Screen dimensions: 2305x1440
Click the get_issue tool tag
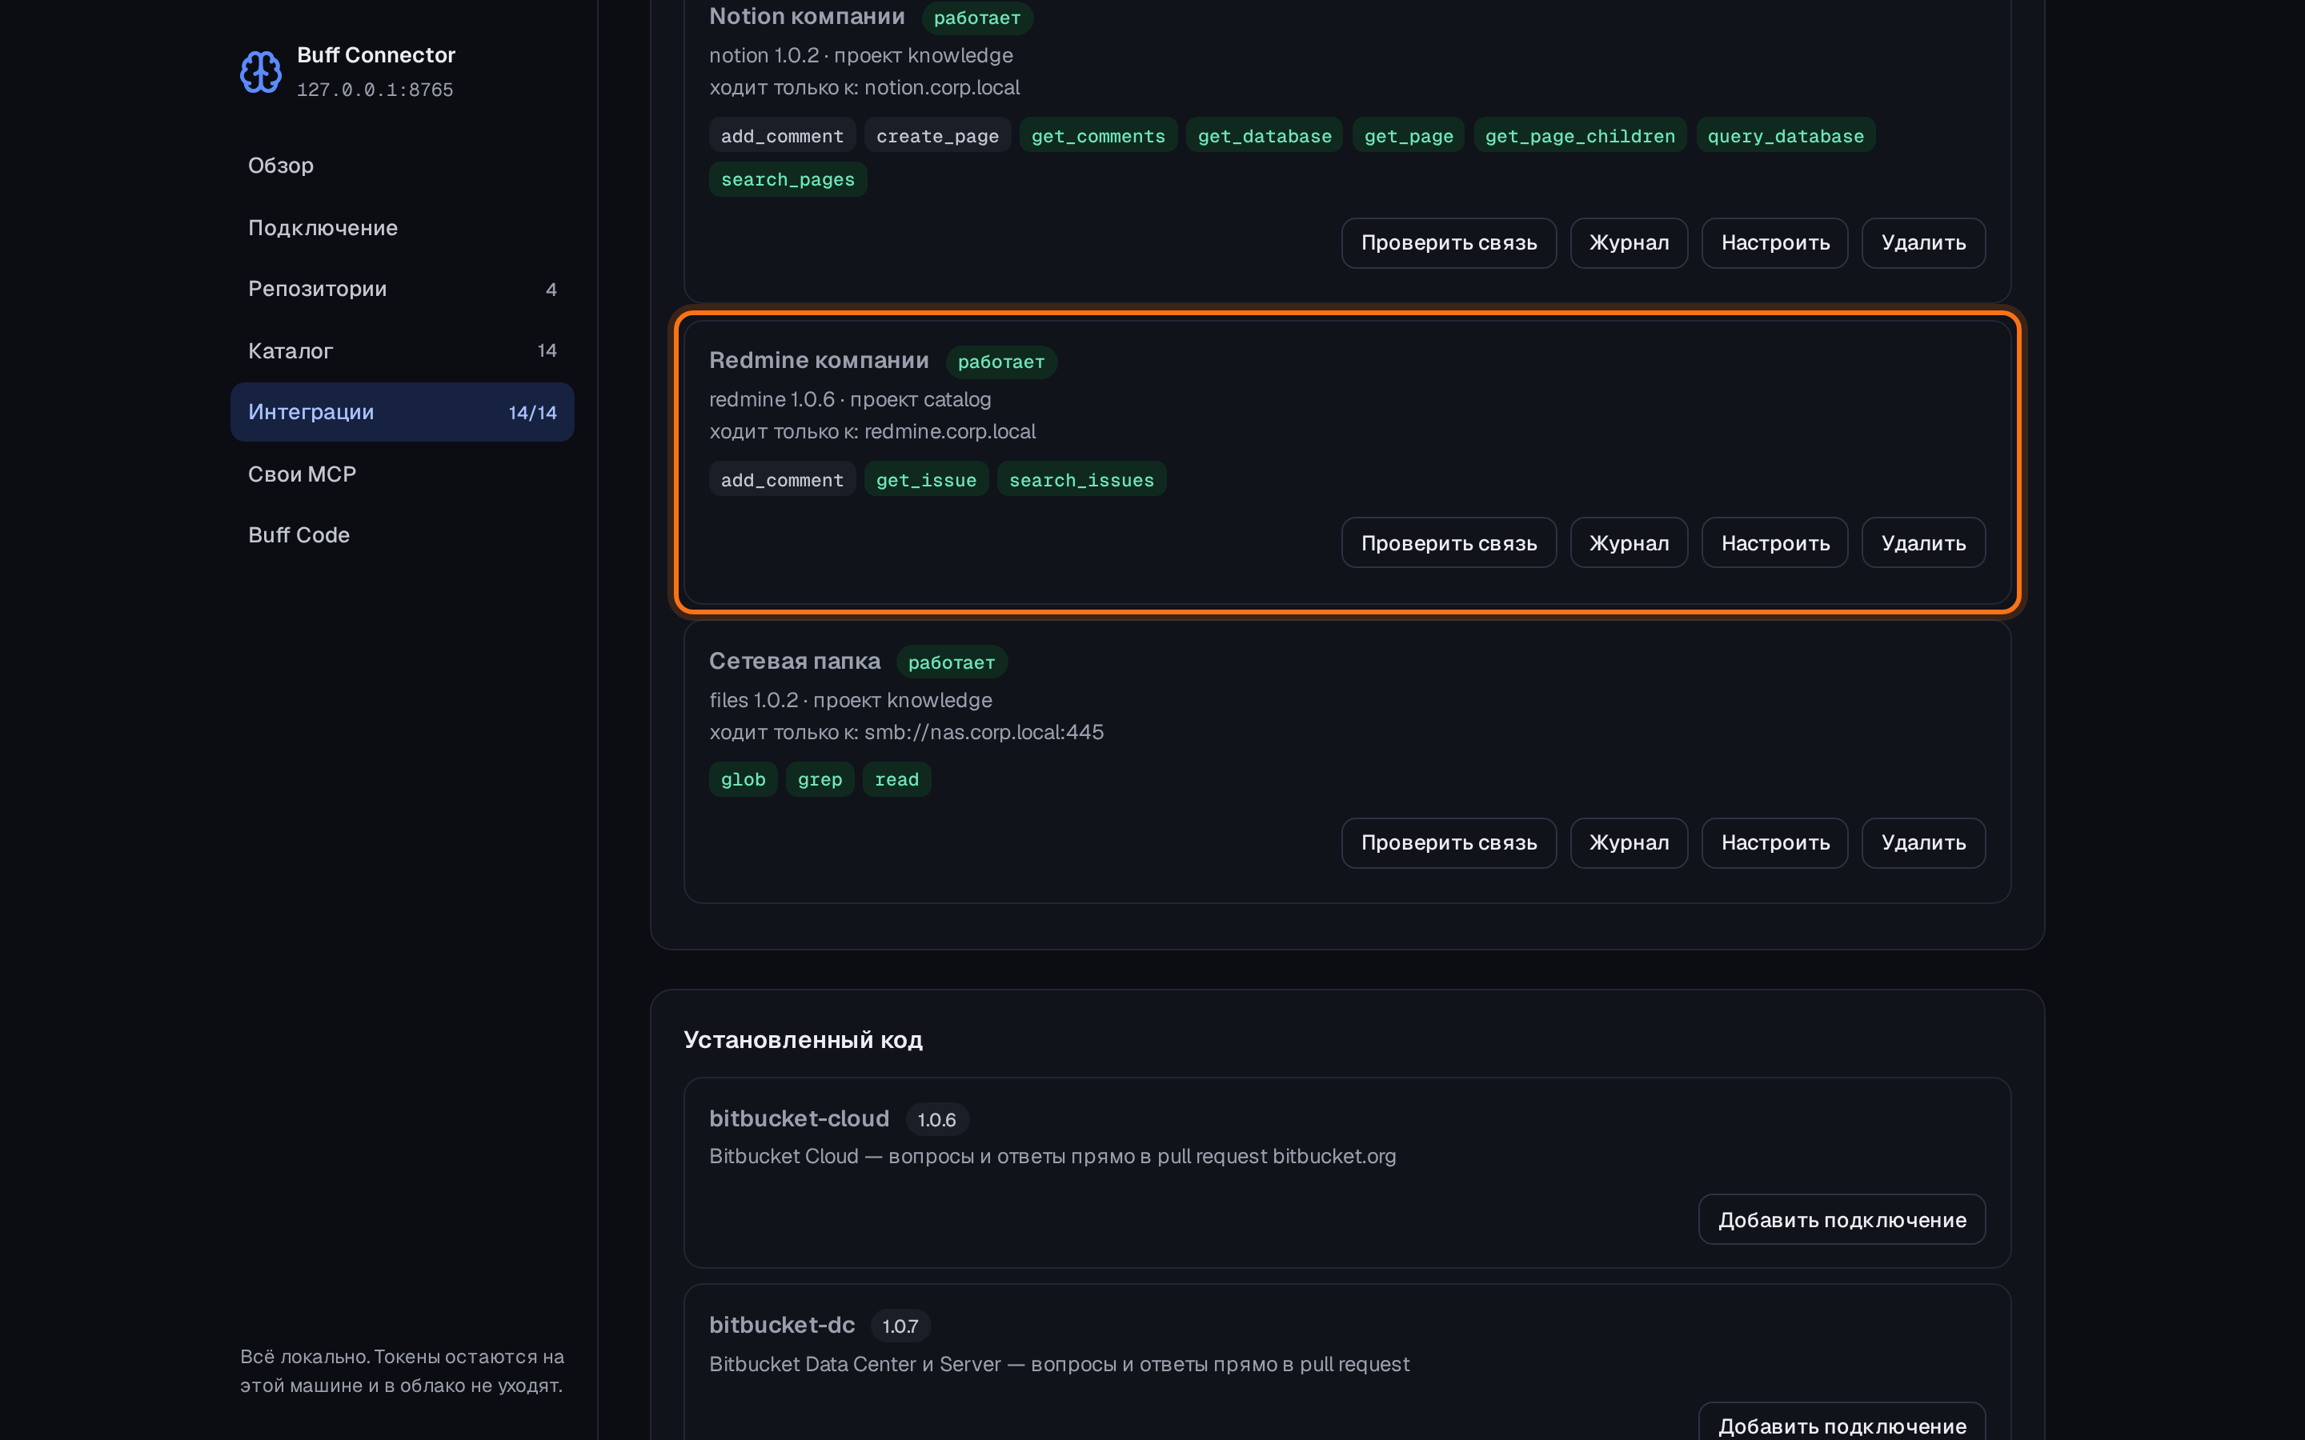pyautogui.click(x=926, y=479)
